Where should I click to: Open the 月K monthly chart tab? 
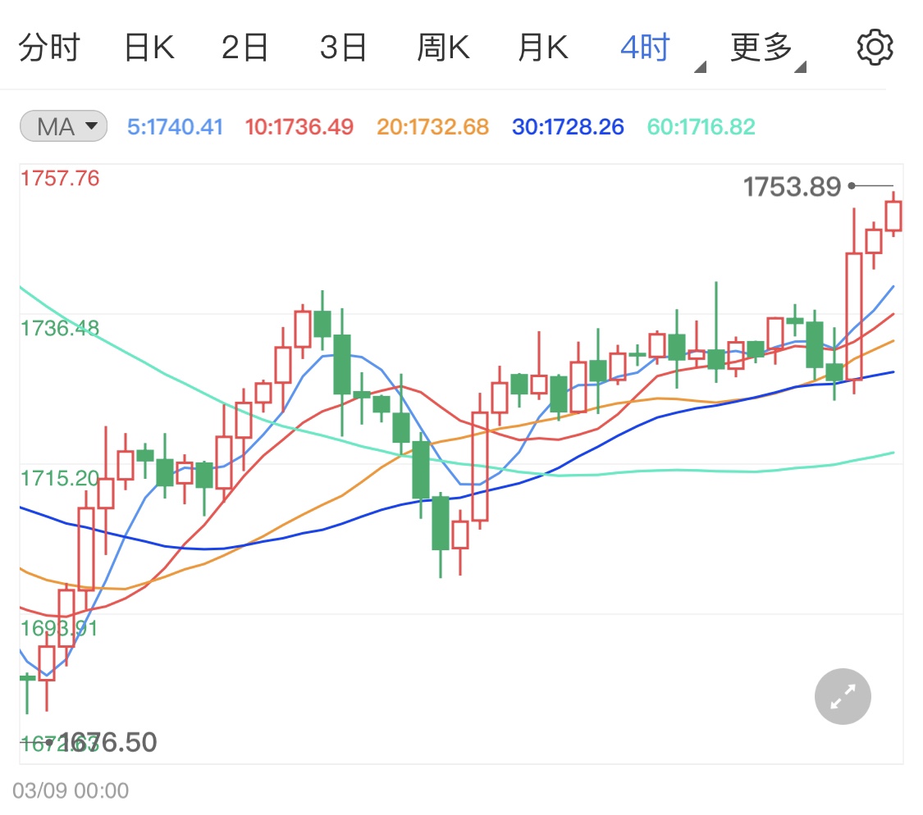(543, 48)
